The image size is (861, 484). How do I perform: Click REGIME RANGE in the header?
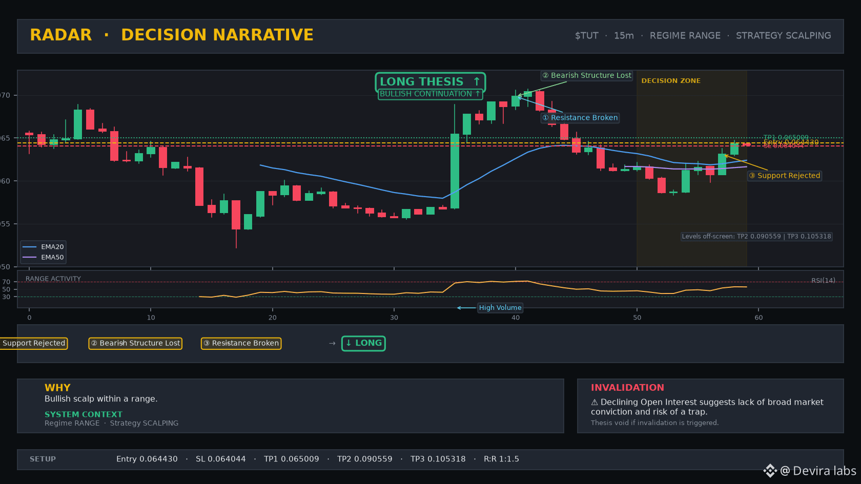685,36
